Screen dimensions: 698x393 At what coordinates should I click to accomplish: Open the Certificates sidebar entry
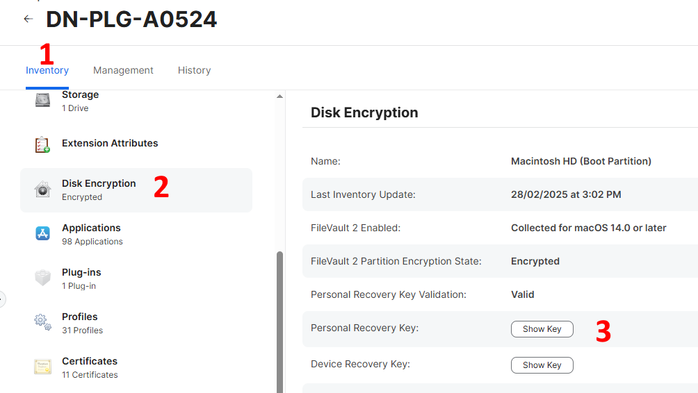click(x=90, y=367)
